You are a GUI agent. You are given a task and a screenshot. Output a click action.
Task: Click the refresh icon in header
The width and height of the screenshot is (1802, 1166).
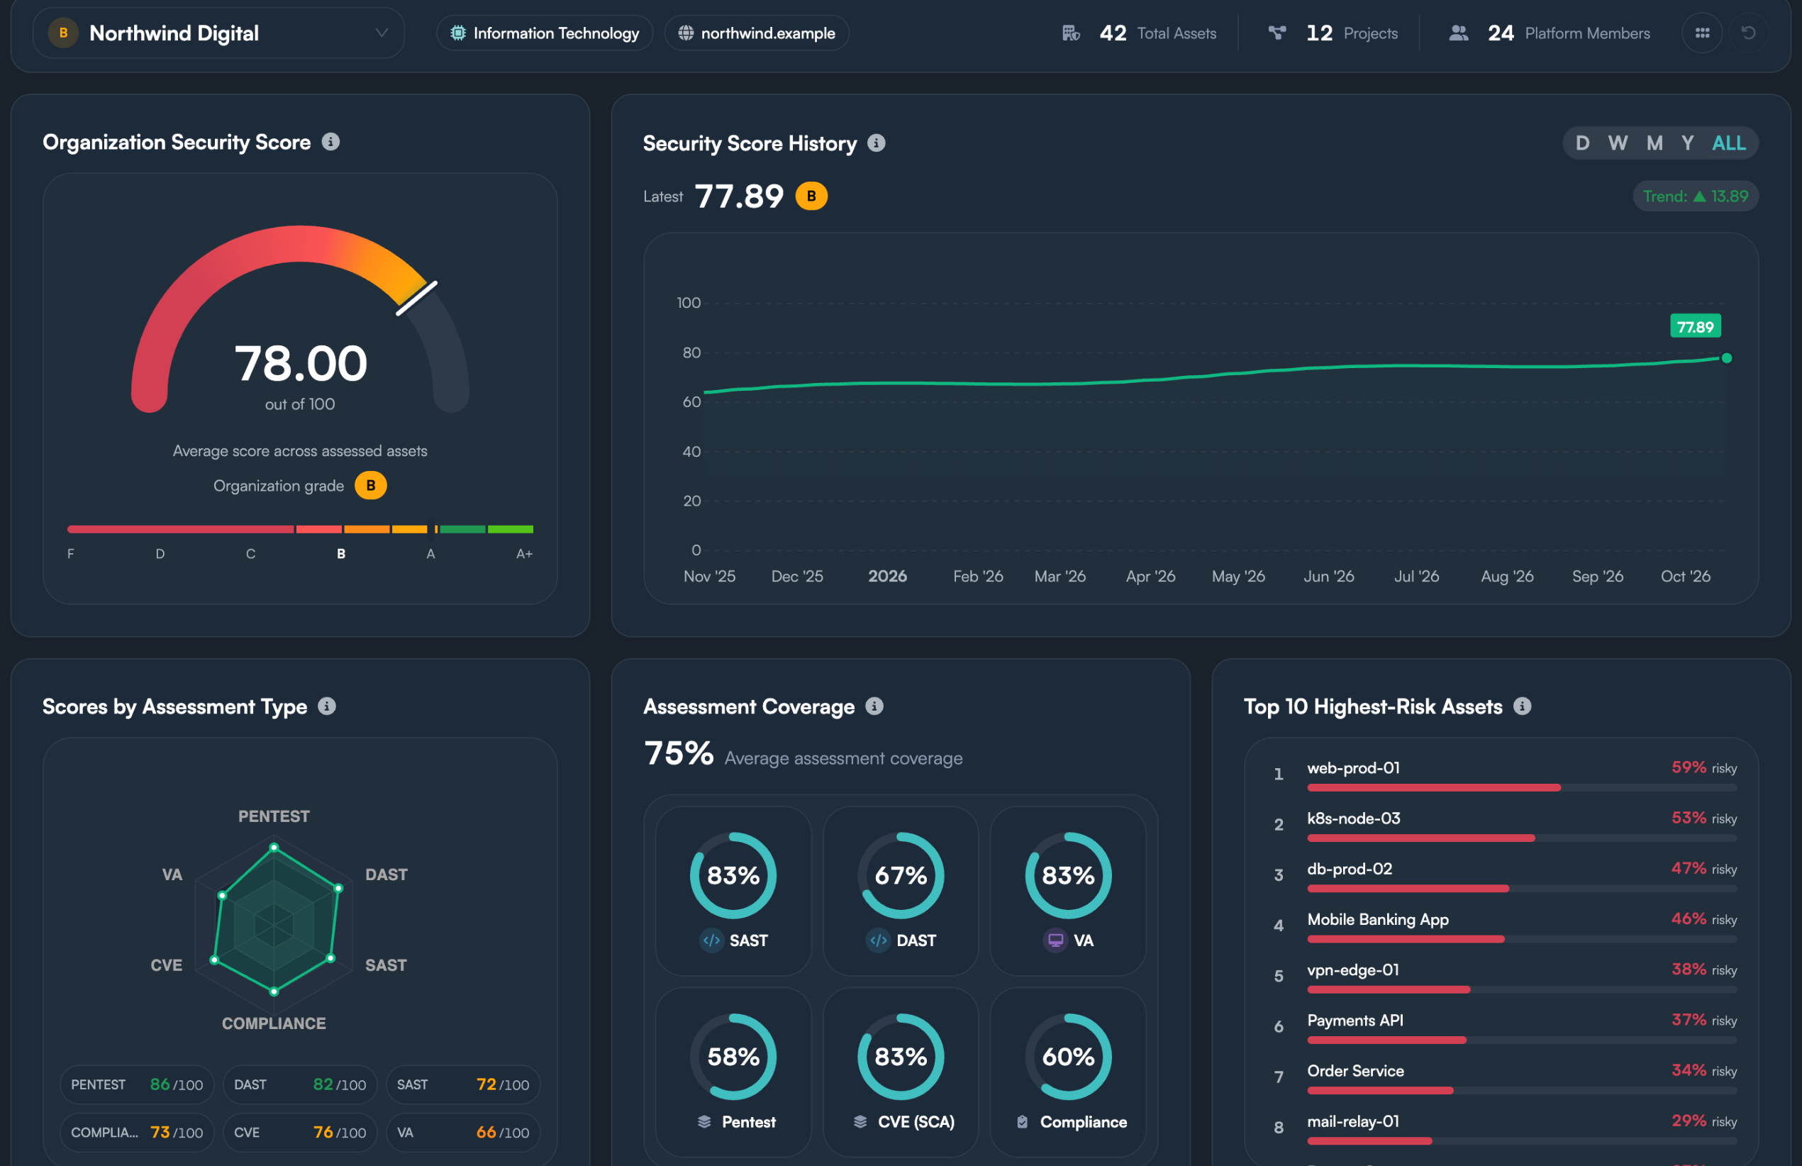1748,33
